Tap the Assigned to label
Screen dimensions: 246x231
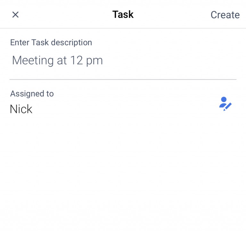(x=32, y=94)
